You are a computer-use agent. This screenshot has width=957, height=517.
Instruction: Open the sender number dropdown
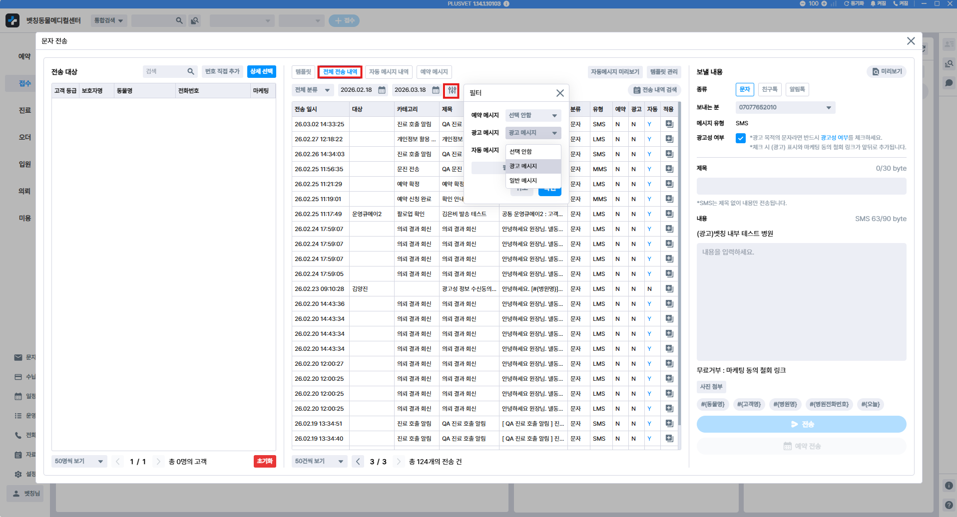tap(785, 108)
